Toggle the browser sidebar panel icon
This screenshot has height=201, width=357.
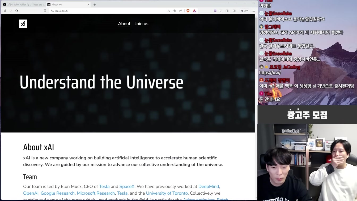coord(227,11)
